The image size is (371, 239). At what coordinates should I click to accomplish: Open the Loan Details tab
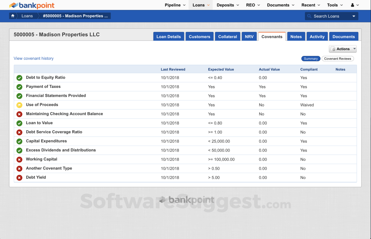click(x=168, y=37)
